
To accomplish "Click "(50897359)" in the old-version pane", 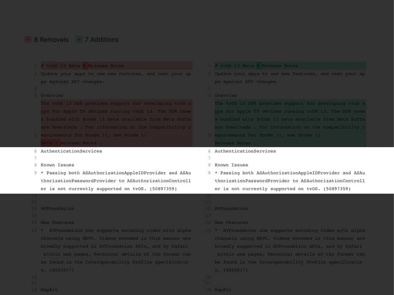I will [x=163, y=189].
